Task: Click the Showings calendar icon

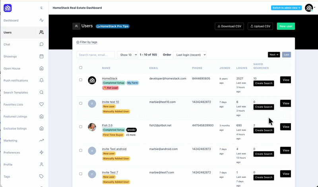Action: [x=41, y=56]
